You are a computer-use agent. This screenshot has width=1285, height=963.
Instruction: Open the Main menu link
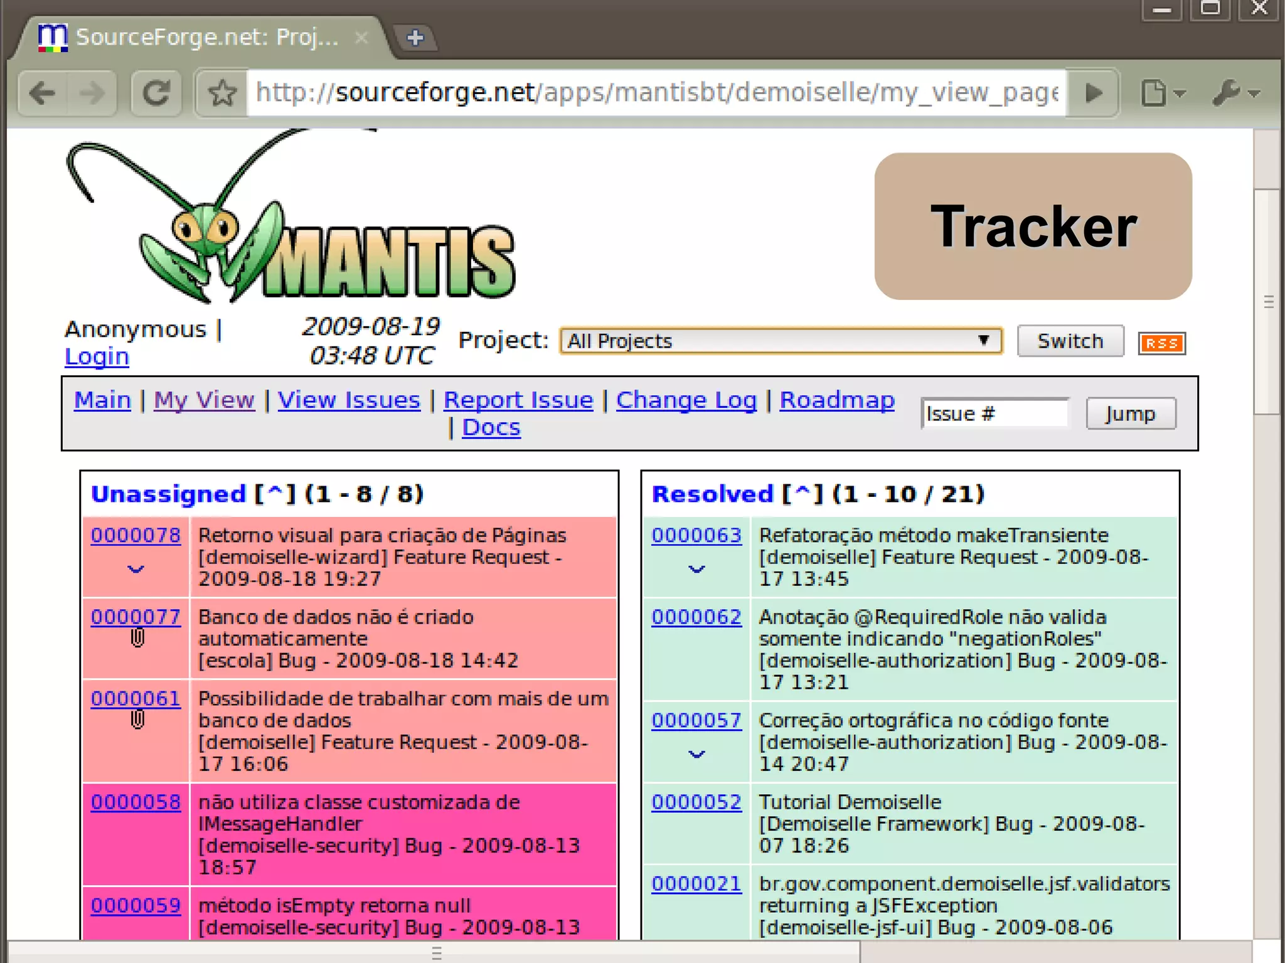(102, 400)
